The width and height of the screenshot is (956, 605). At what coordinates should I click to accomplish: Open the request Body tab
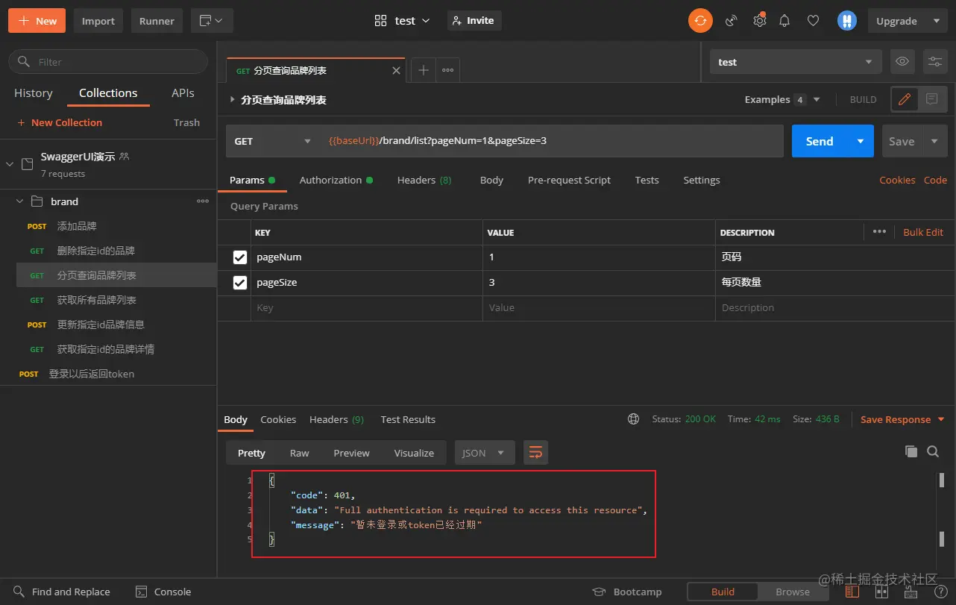pyautogui.click(x=491, y=180)
